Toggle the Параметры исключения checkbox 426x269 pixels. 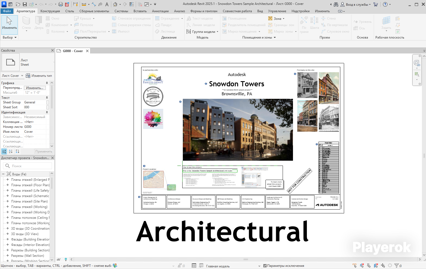click(265, 266)
